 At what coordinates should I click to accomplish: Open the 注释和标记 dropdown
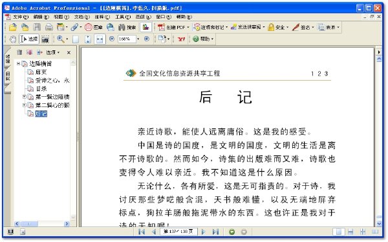(x=211, y=27)
